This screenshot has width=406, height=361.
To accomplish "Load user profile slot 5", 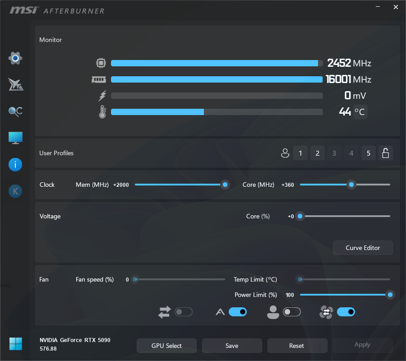I will tap(368, 153).
